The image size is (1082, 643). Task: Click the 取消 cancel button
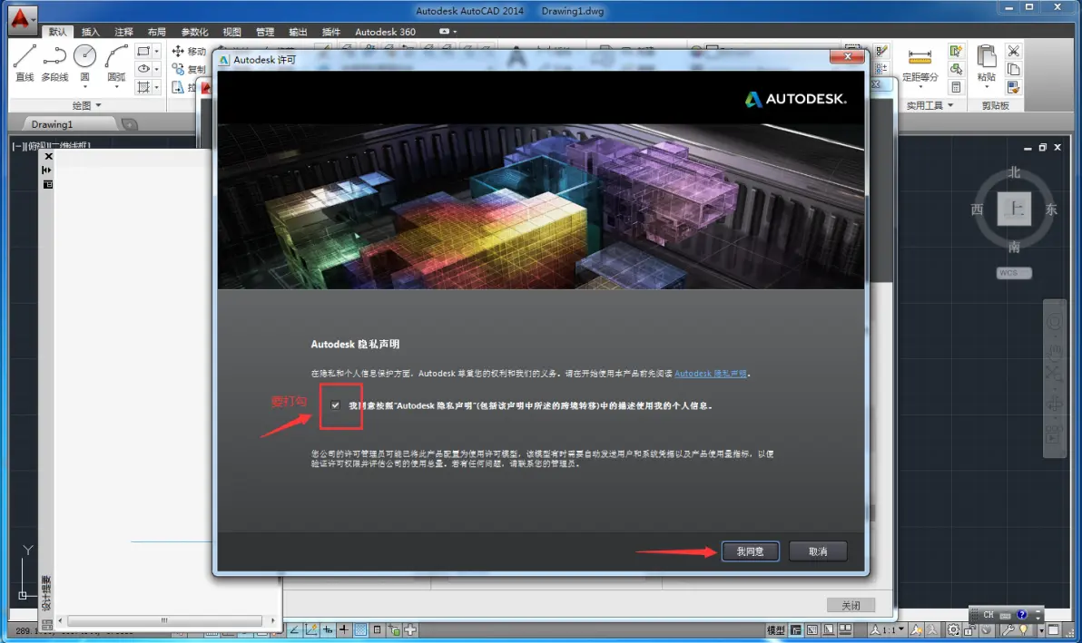coord(818,551)
